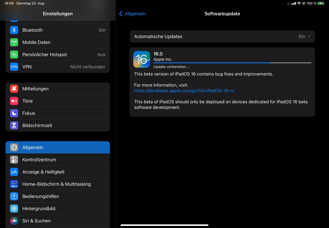Tap the 'Dienstag 23. Aug.' date
This screenshot has width=329, height=228.
(31, 3)
